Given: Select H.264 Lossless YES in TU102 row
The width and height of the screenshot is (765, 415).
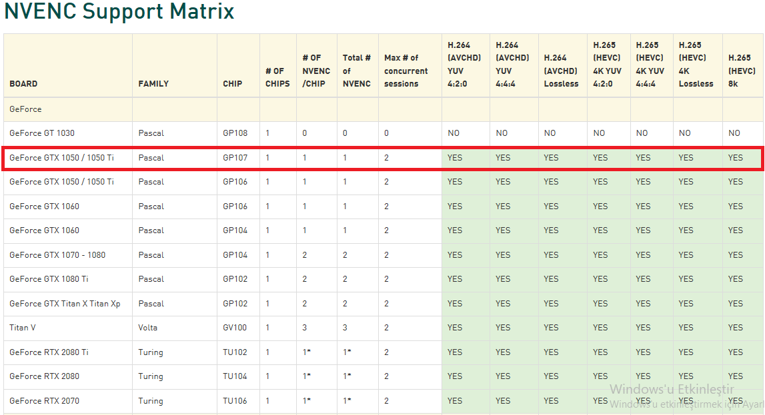Looking at the screenshot, I should tap(552, 352).
